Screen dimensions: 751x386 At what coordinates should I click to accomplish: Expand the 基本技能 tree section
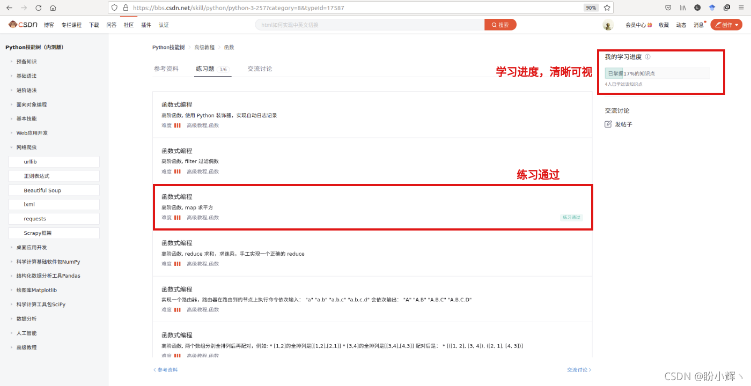point(26,118)
